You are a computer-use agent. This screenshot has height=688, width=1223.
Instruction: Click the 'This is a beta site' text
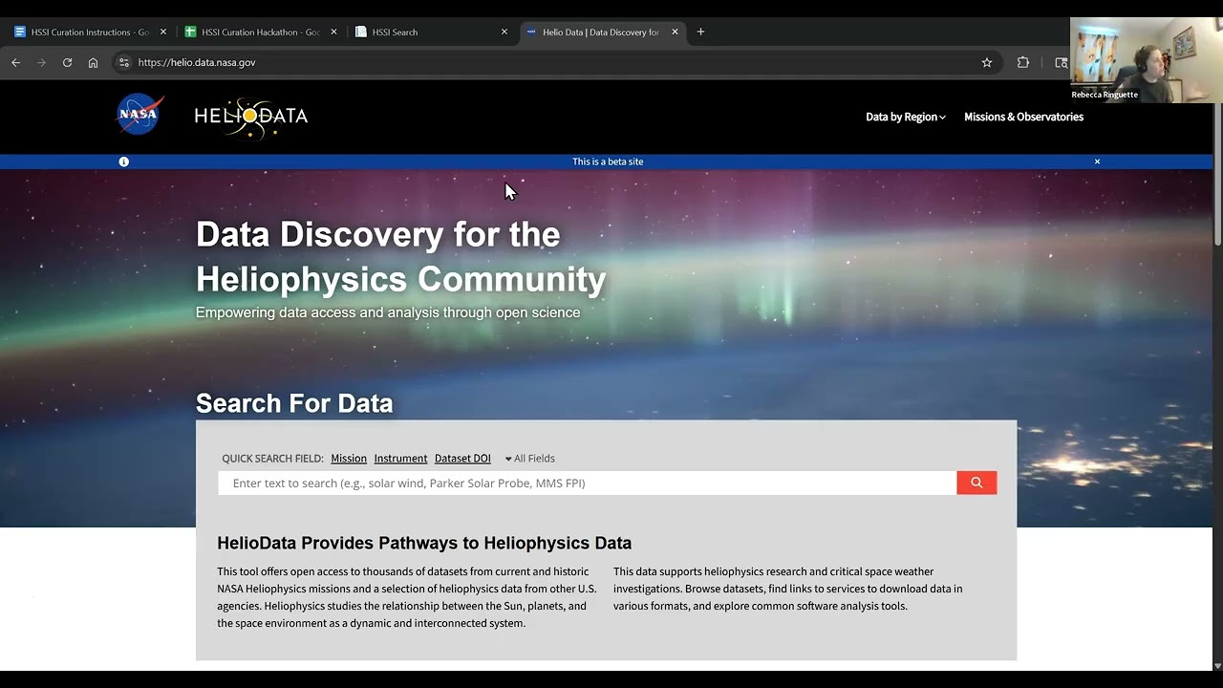pos(608,161)
